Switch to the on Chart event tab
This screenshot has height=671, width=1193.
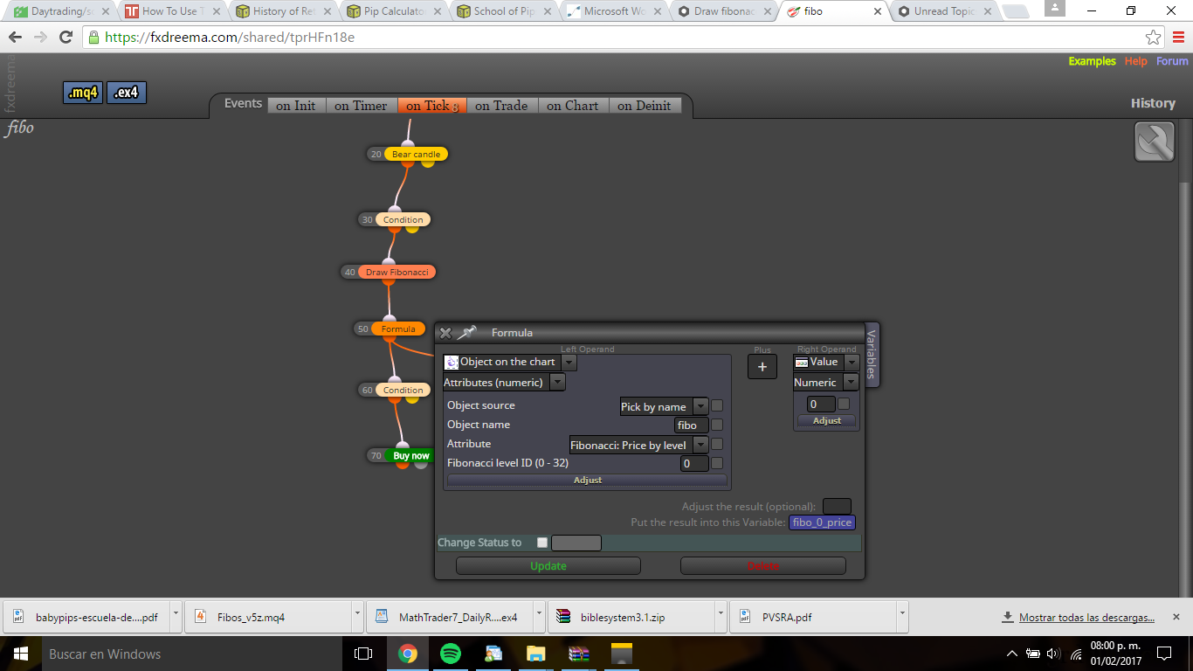pos(573,106)
